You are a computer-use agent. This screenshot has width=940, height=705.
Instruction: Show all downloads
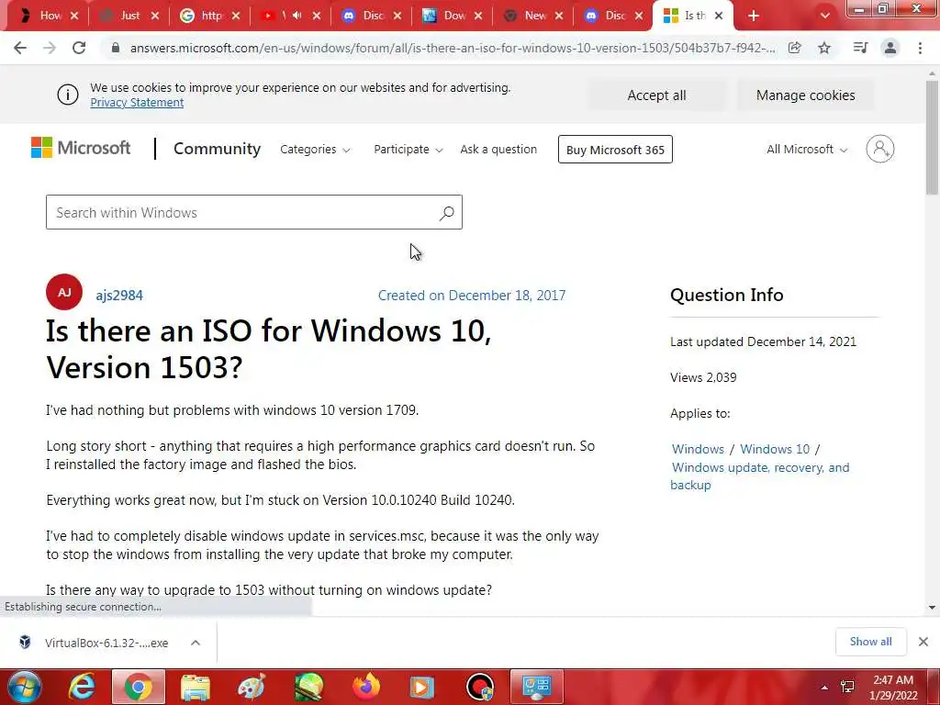point(870,642)
